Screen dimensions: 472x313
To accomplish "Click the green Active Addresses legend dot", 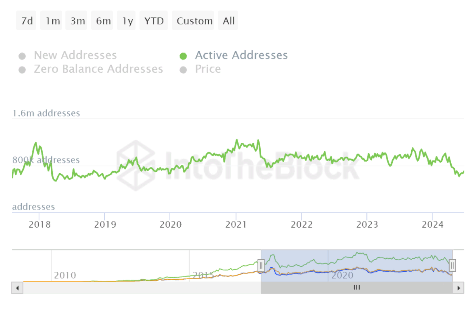I will coord(183,56).
